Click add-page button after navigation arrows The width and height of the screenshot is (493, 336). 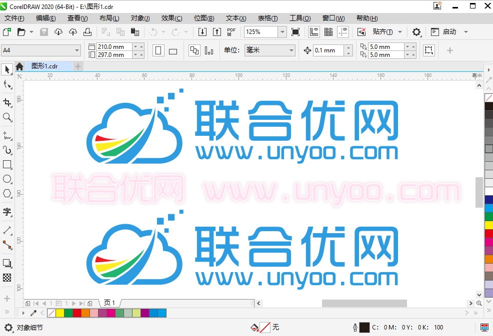[90, 304]
